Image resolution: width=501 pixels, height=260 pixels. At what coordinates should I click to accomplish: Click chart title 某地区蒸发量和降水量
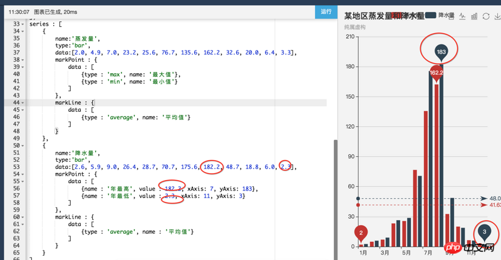point(384,16)
